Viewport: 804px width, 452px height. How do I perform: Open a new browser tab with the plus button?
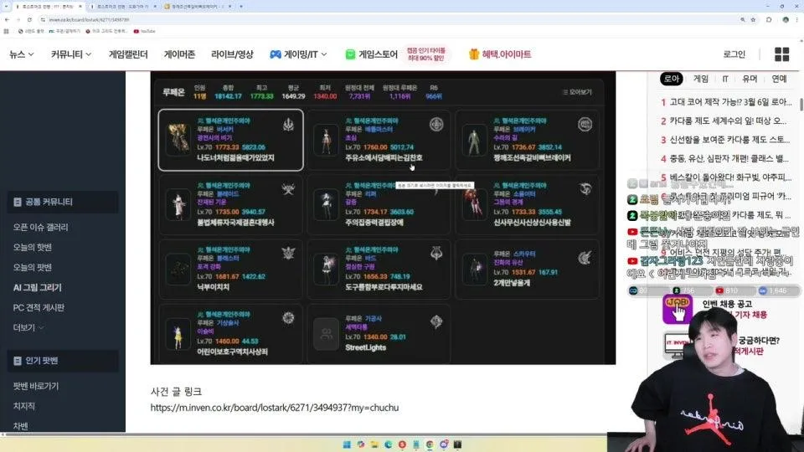241,7
